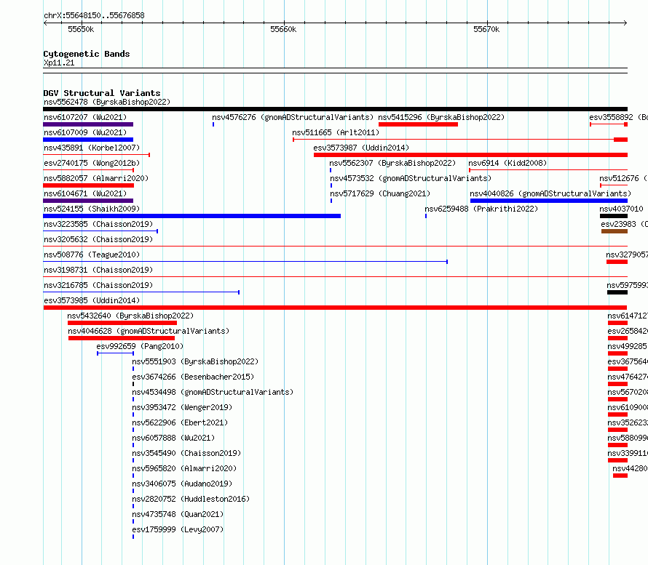648x565 pixels.
Task: Click the DGV Structural Variants track title
Action: [102, 93]
